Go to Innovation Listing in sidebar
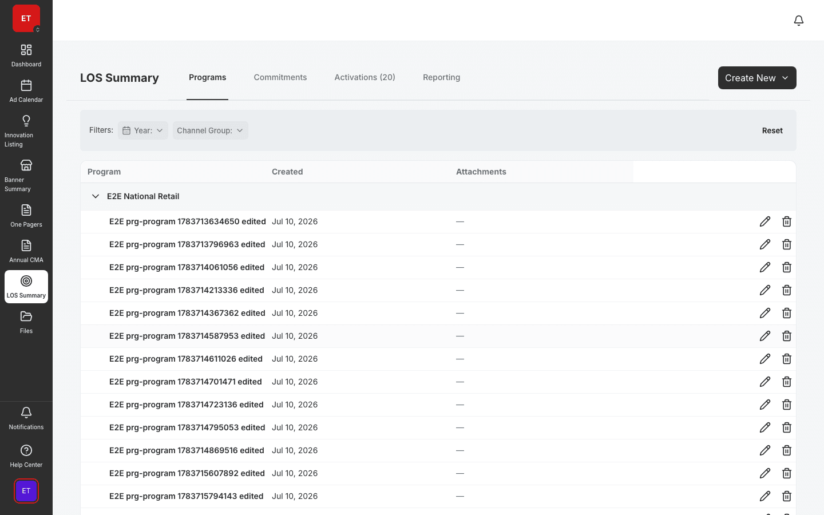 point(26,132)
